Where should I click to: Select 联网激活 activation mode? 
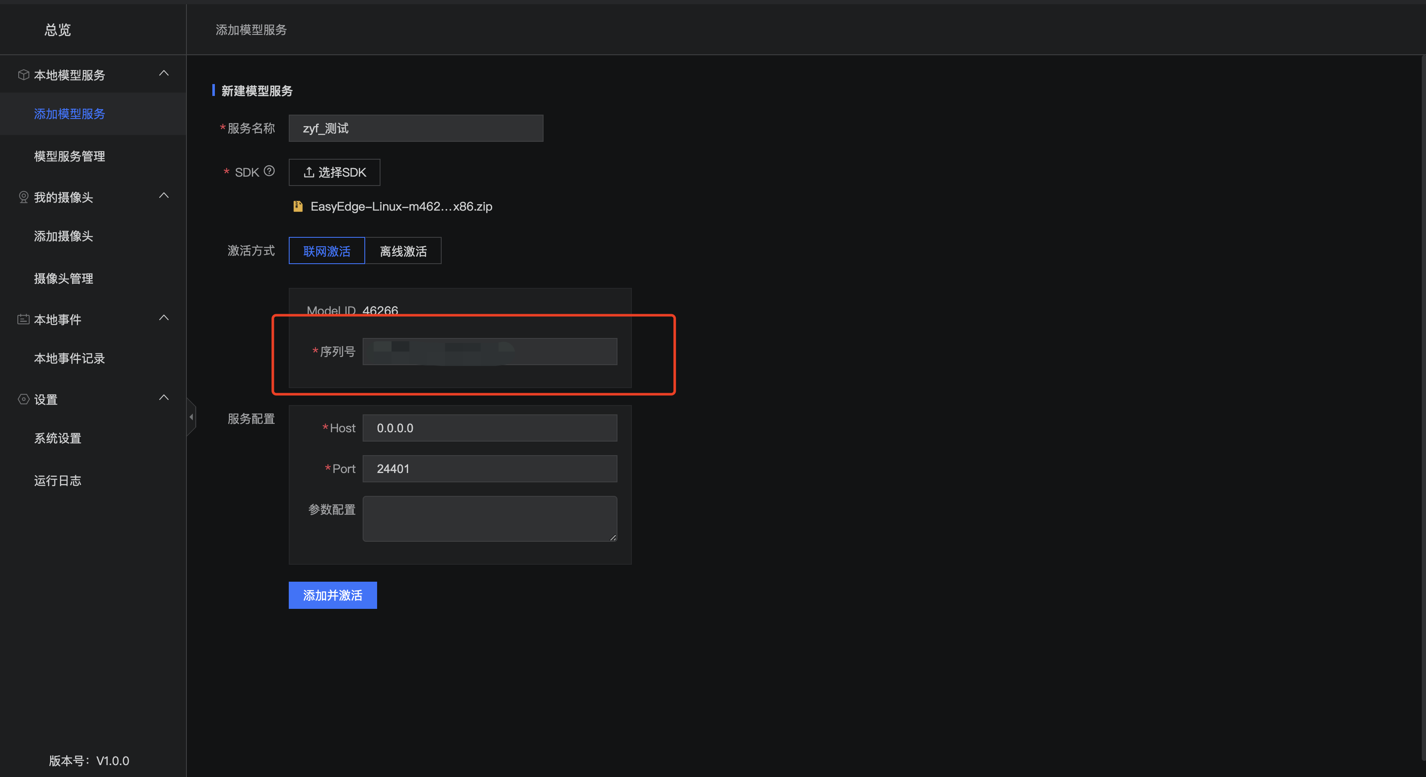tap(327, 251)
